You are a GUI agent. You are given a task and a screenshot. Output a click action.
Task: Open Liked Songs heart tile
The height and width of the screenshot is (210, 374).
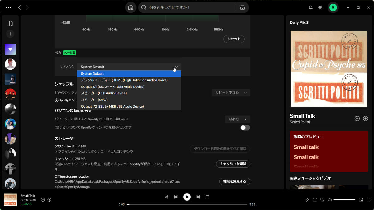click(x=10, y=49)
